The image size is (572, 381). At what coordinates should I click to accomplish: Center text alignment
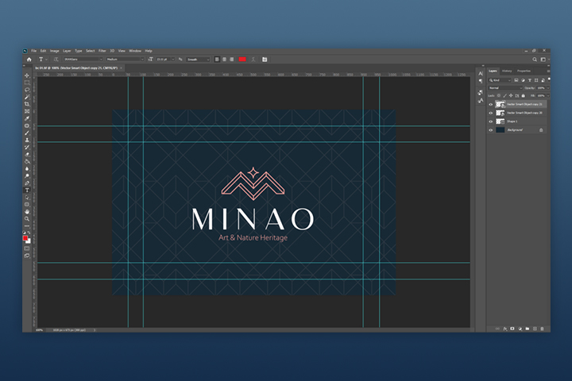click(x=224, y=59)
